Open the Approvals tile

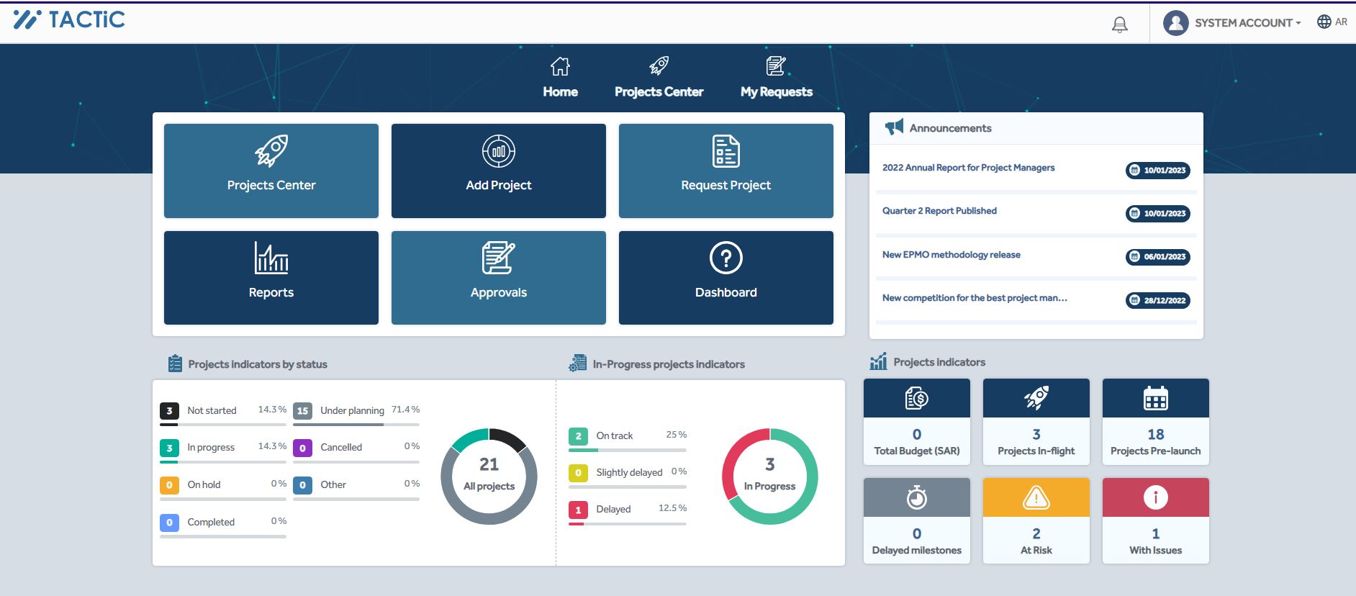[499, 278]
